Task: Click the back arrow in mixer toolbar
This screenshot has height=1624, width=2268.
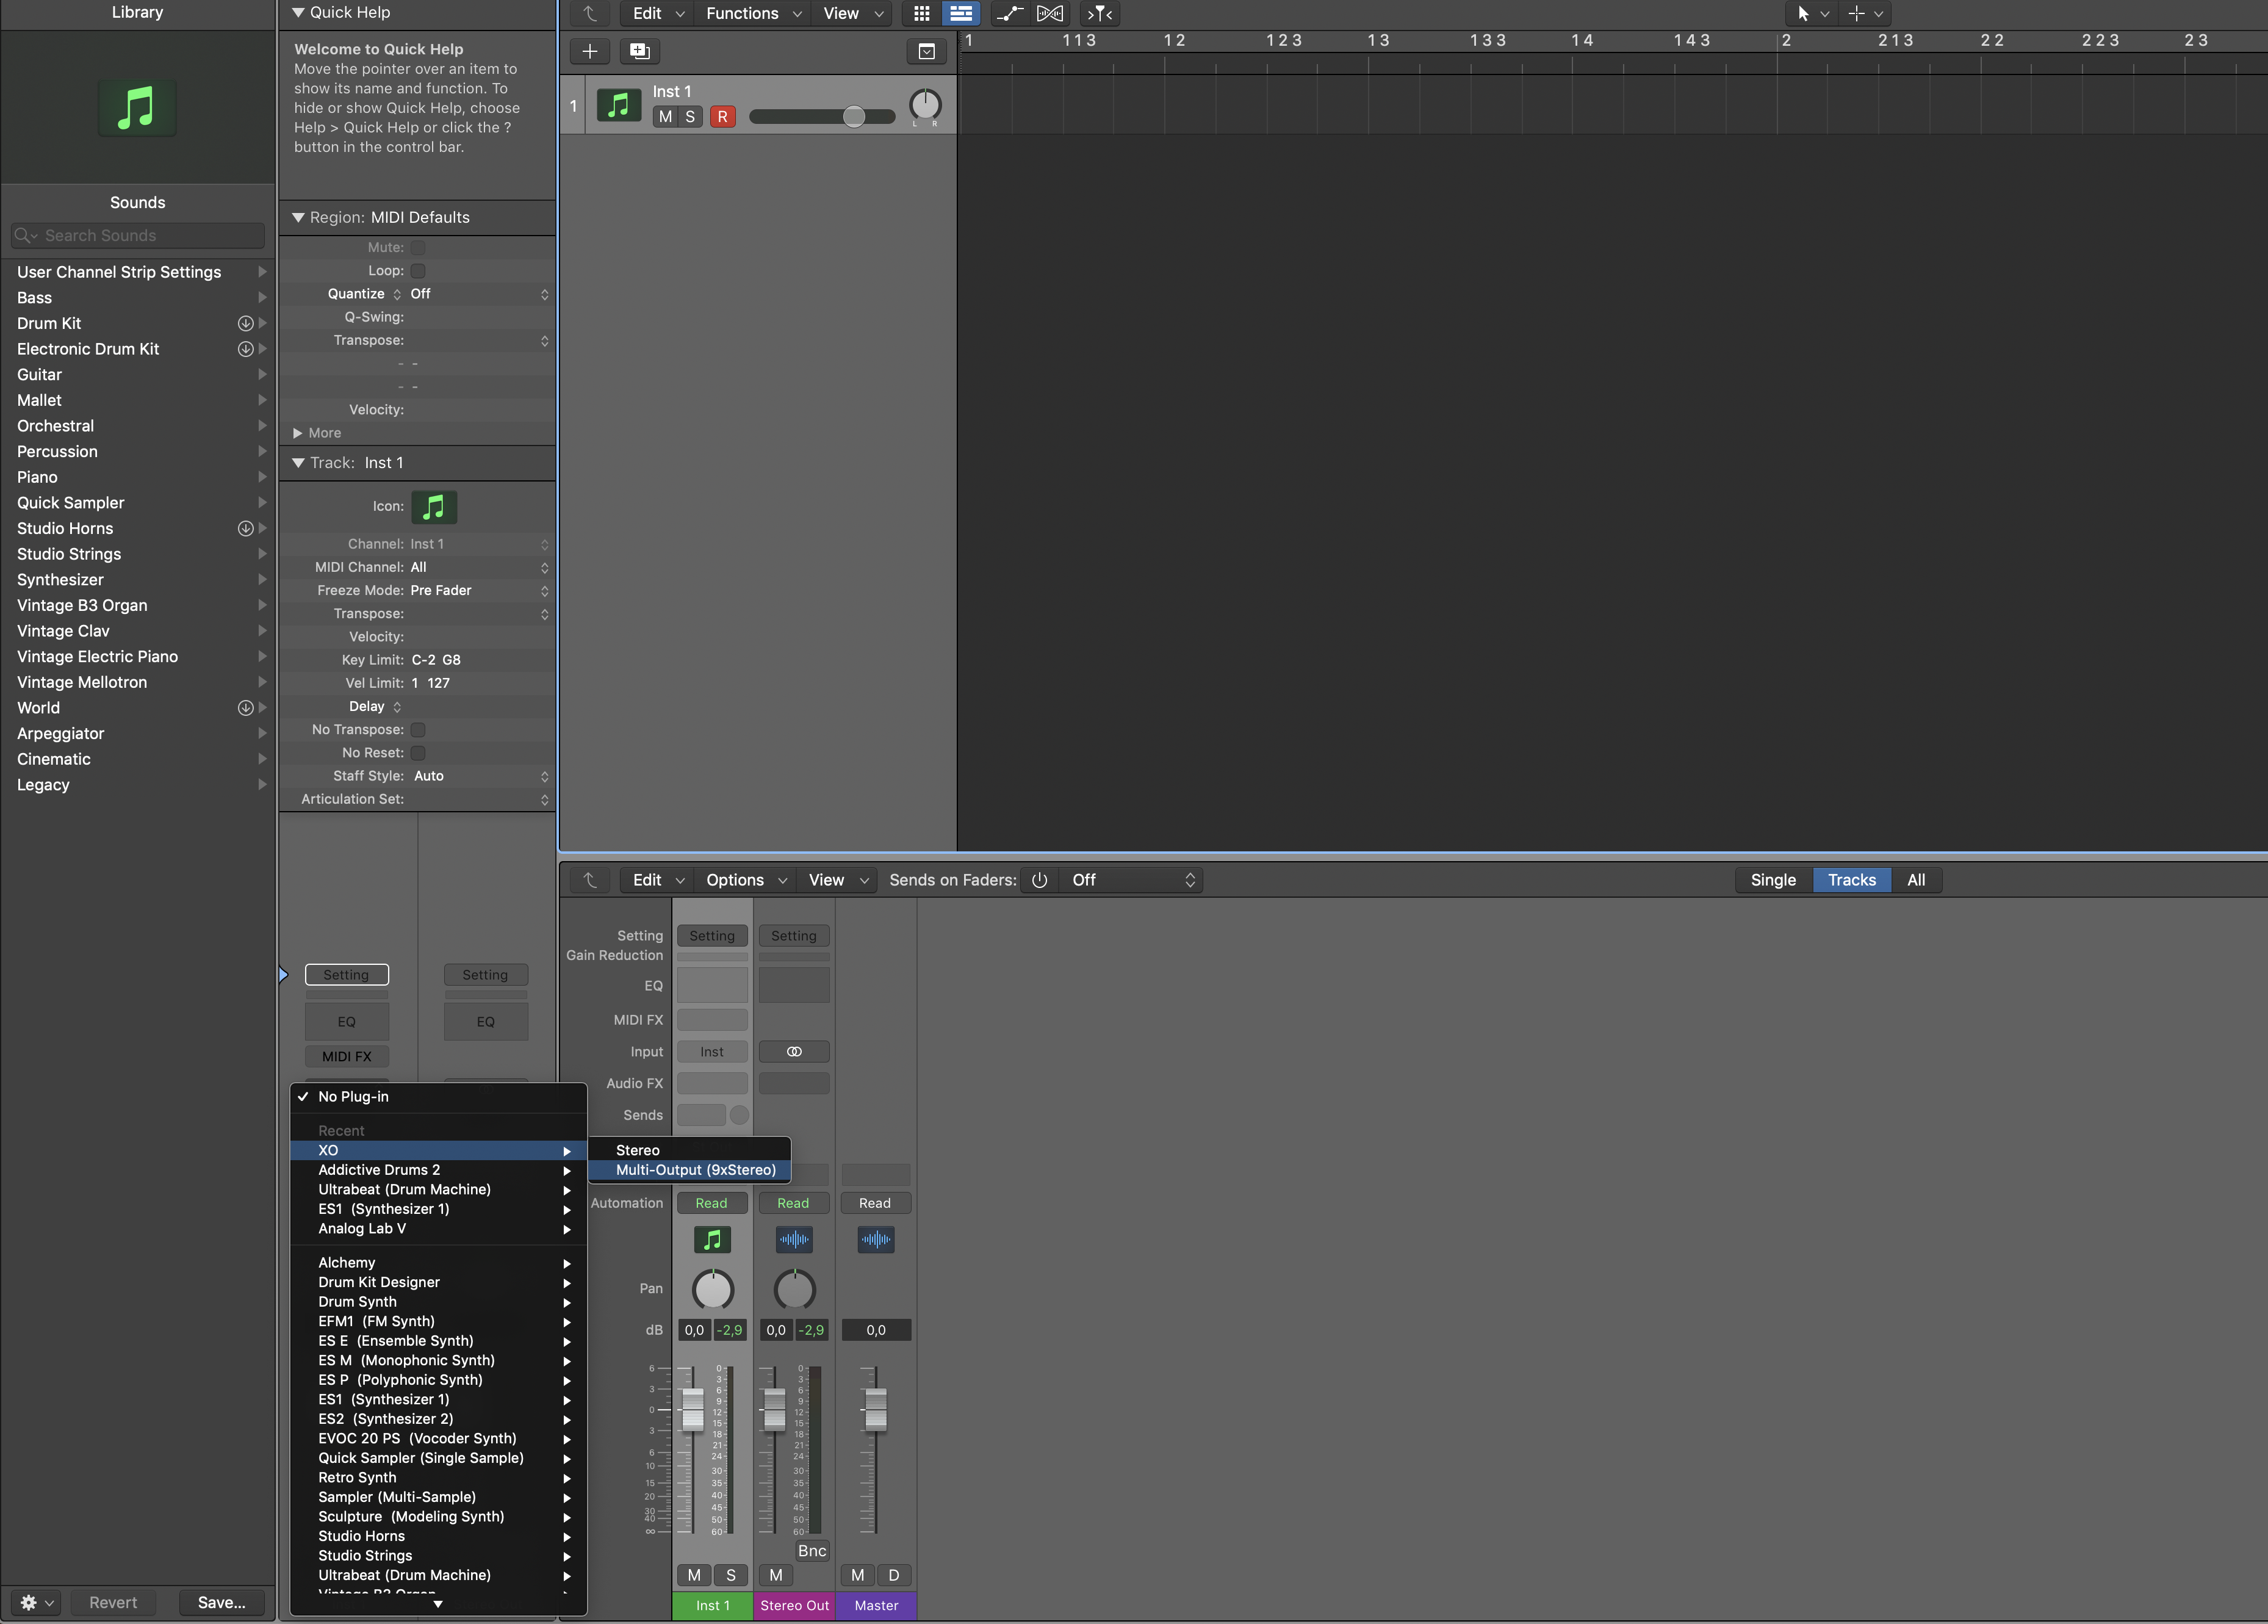Action: coord(590,880)
